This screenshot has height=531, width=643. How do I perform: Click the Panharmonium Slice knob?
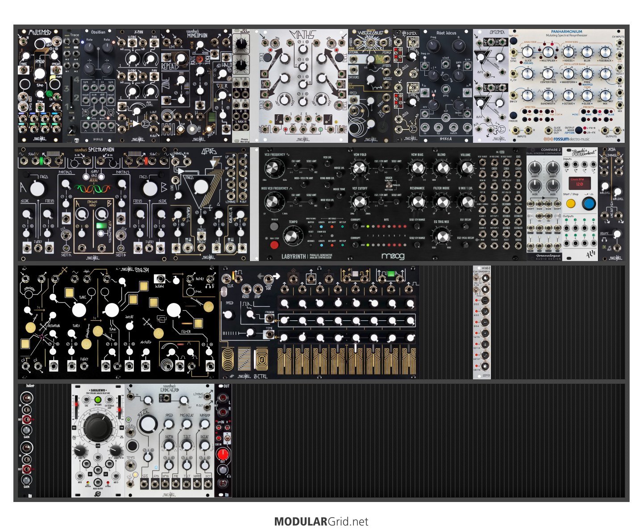528,52
